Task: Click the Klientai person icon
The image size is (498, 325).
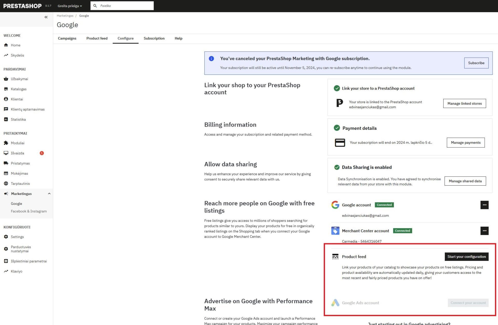Action: (x=6, y=99)
